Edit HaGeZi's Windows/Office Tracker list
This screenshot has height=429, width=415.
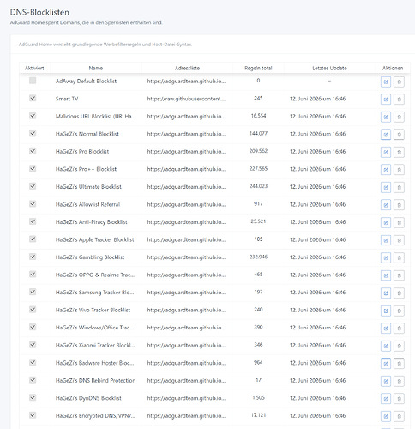click(386, 329)
